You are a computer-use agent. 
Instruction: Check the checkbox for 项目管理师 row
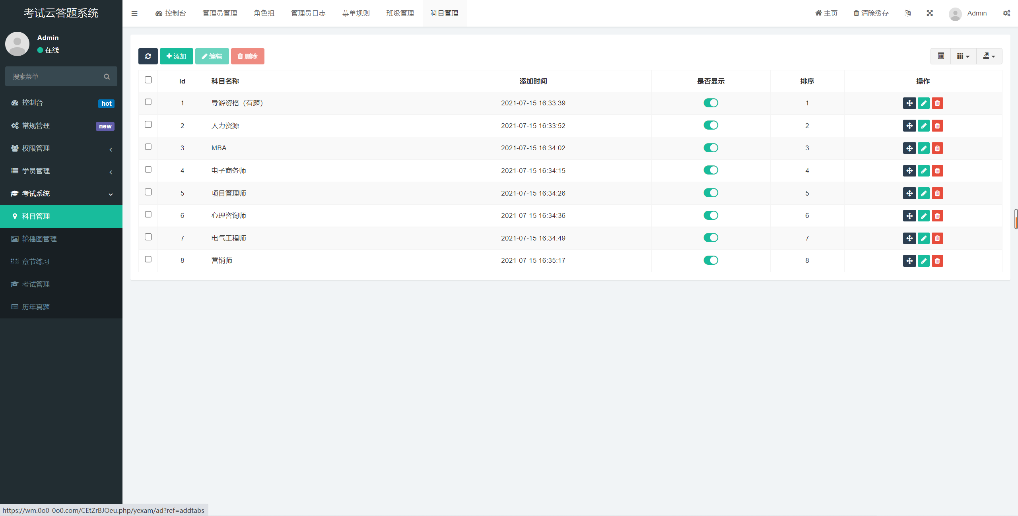(x=148, y=192)
